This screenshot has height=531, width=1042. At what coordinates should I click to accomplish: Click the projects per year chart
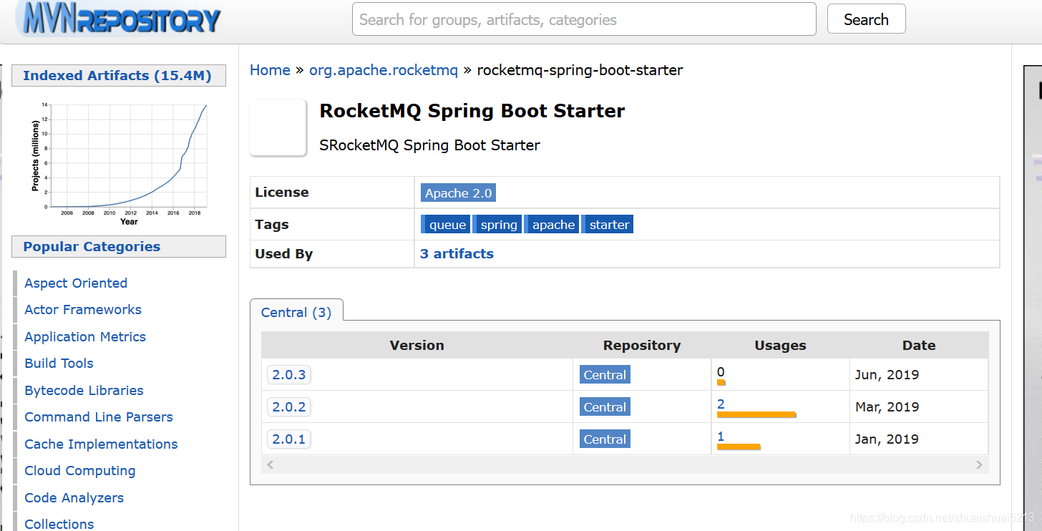point(119,163)
